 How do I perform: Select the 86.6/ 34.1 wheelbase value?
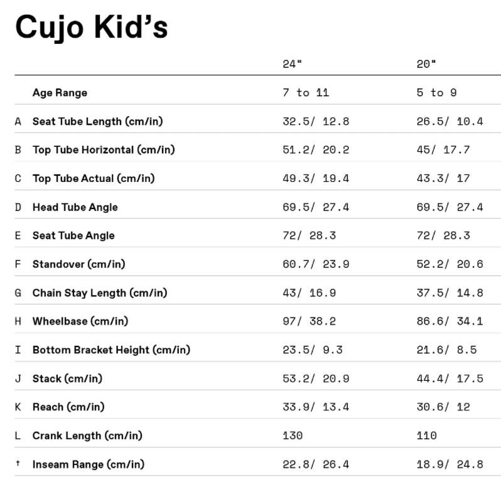450,321
